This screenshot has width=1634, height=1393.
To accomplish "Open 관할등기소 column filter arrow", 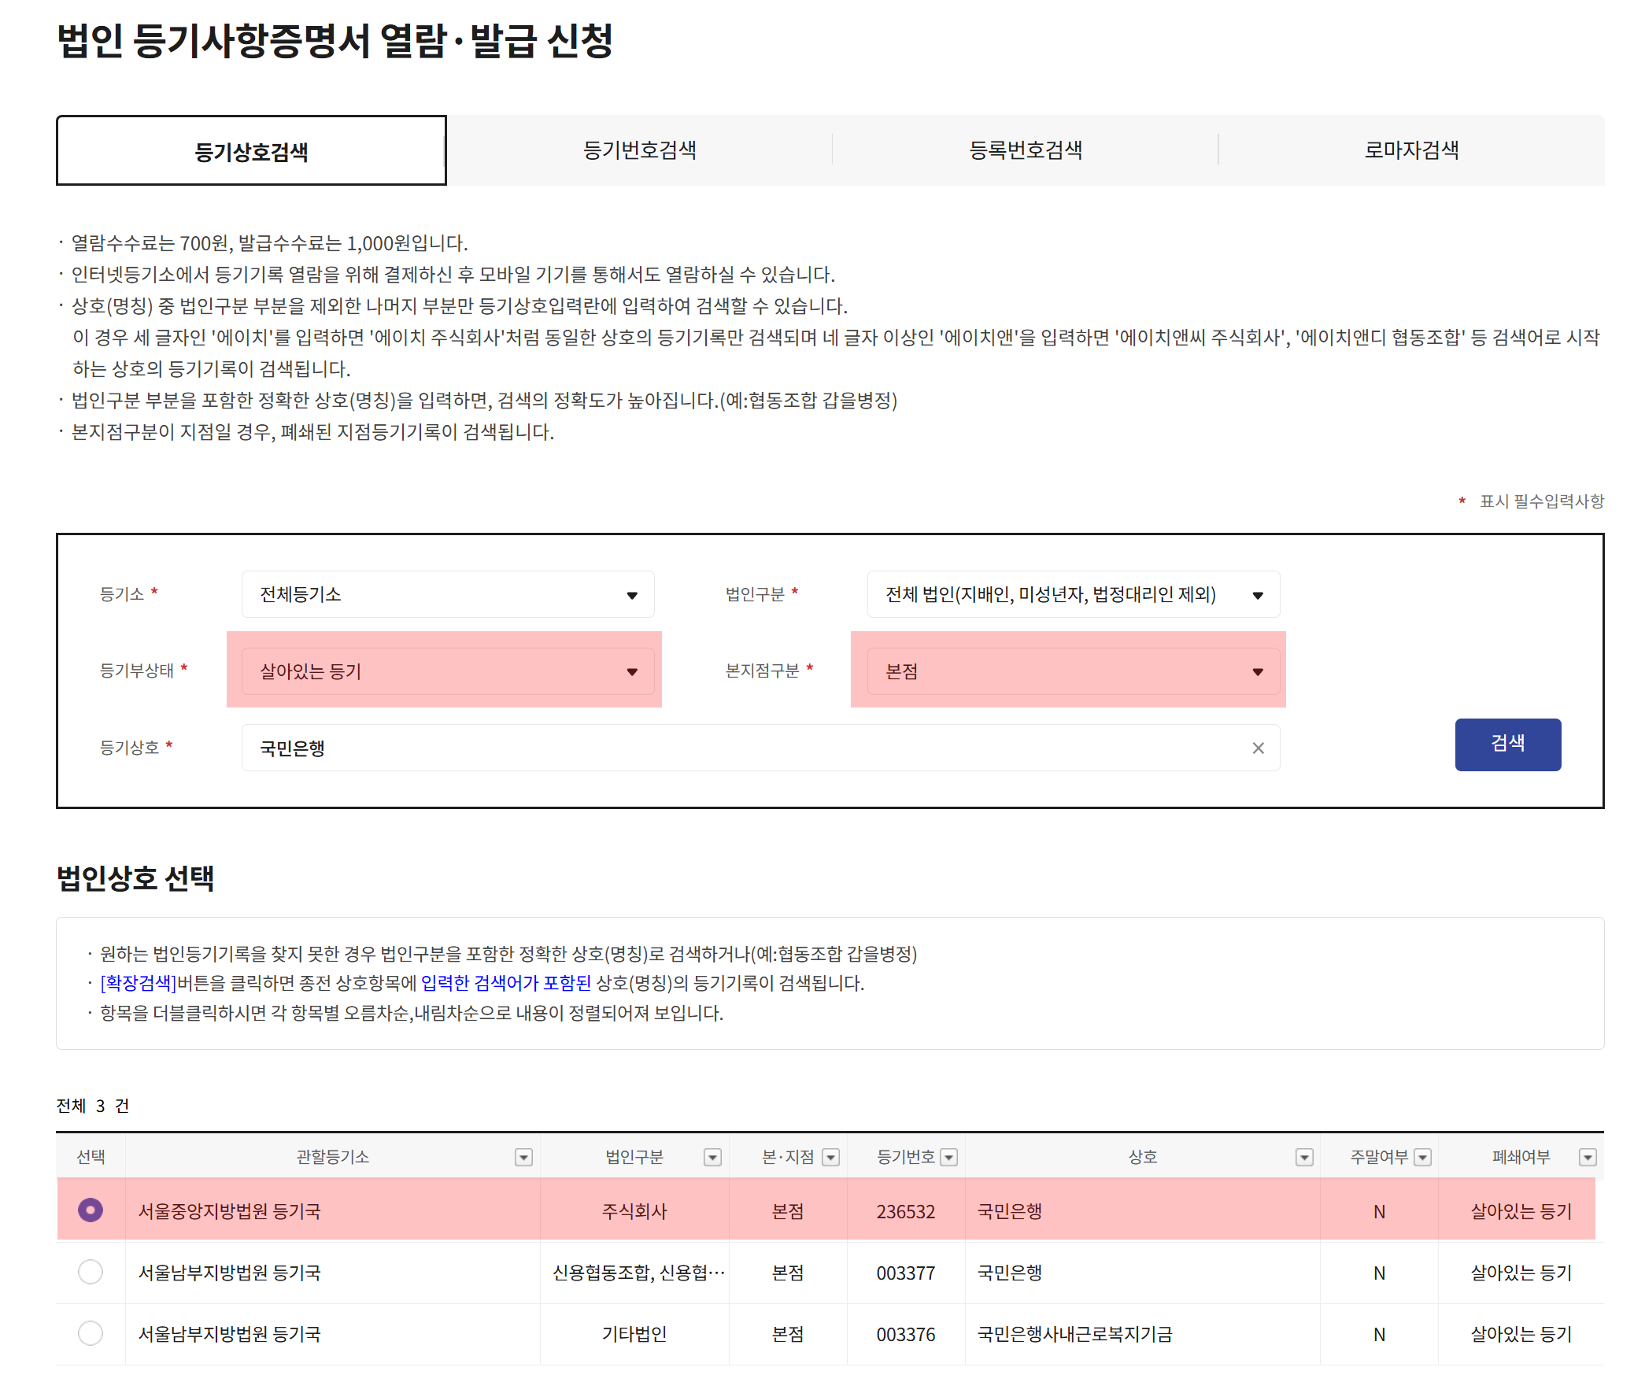I will click(x=523, y=1157).
